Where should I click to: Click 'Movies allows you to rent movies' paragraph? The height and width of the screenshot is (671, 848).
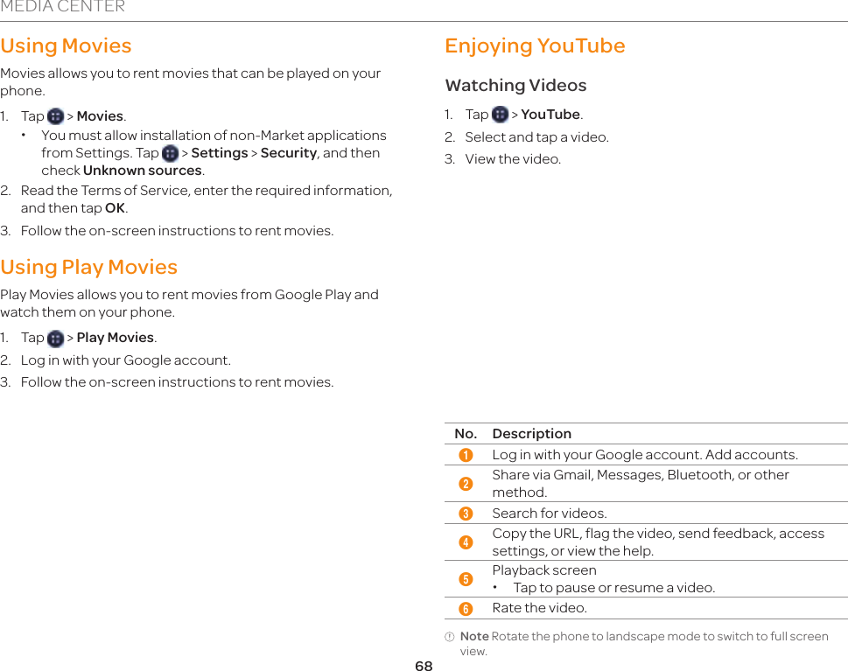[x=191, y=81]
